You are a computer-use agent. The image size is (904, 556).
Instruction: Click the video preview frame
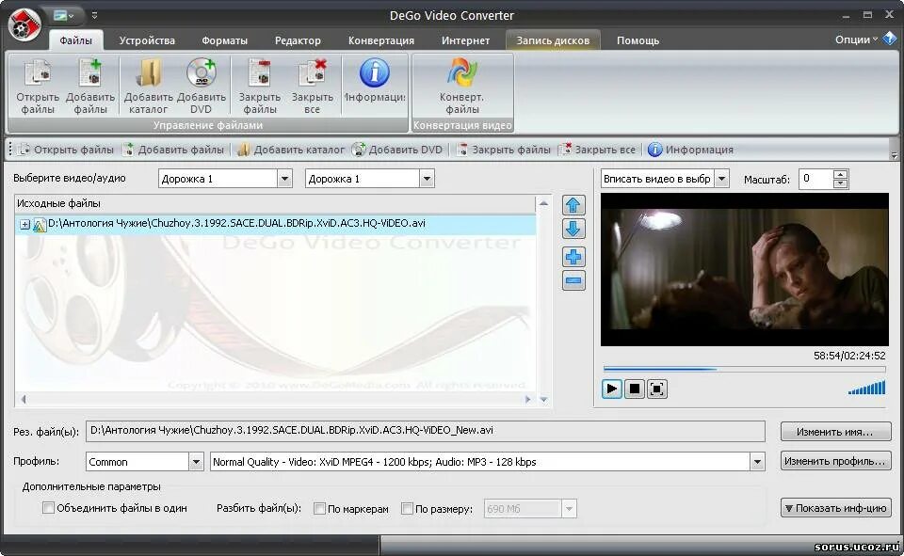[x=744, y=269]
